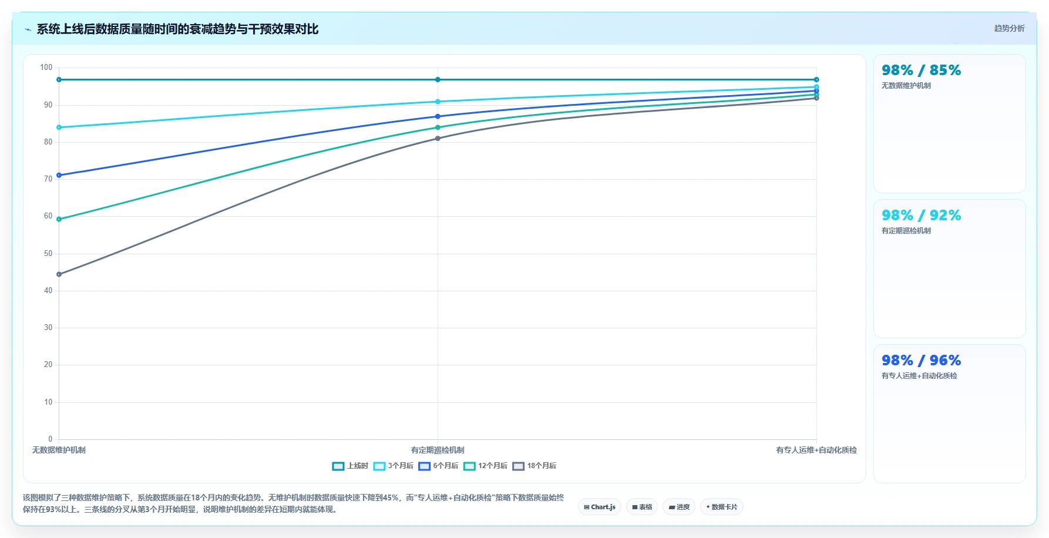Select the 18个月后 data point at 无数据维护机制

59,274
